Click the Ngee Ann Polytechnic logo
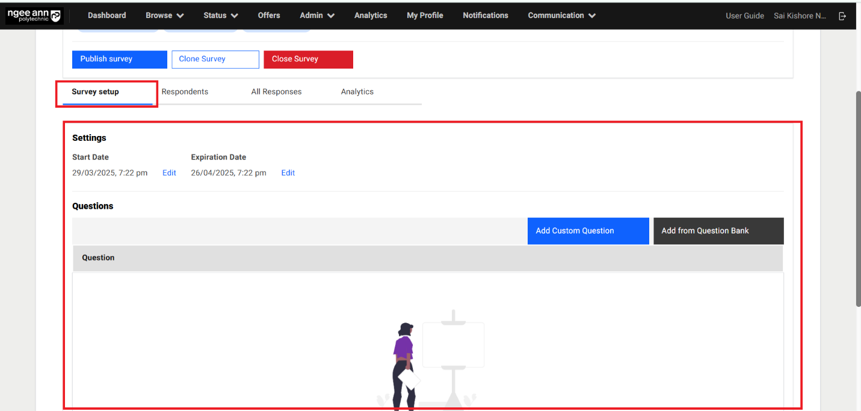 [34, 16]
